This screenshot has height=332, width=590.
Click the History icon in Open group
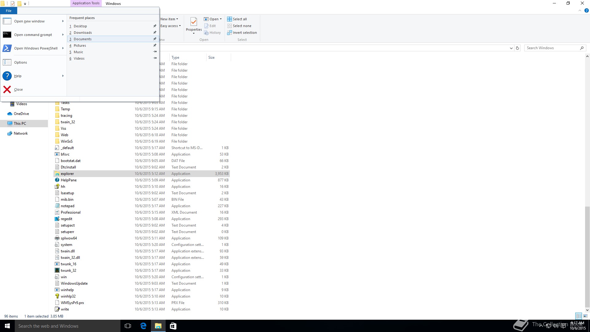(206, 33)
